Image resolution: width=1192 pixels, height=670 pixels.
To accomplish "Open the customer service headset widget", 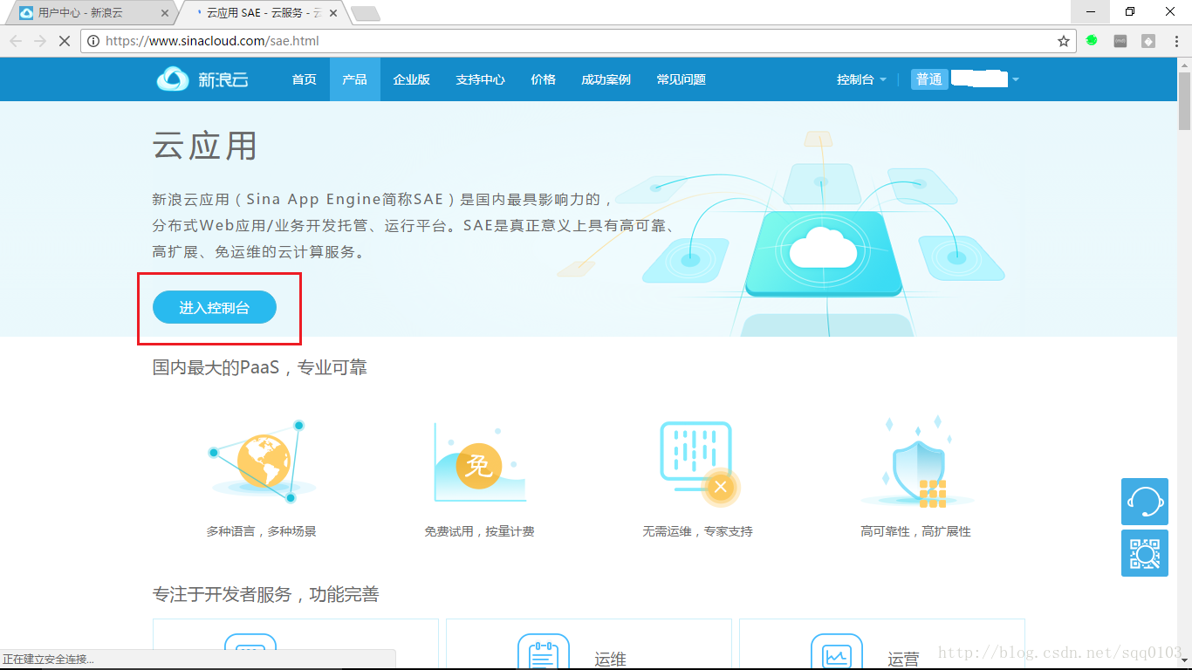I will 1145,502.
